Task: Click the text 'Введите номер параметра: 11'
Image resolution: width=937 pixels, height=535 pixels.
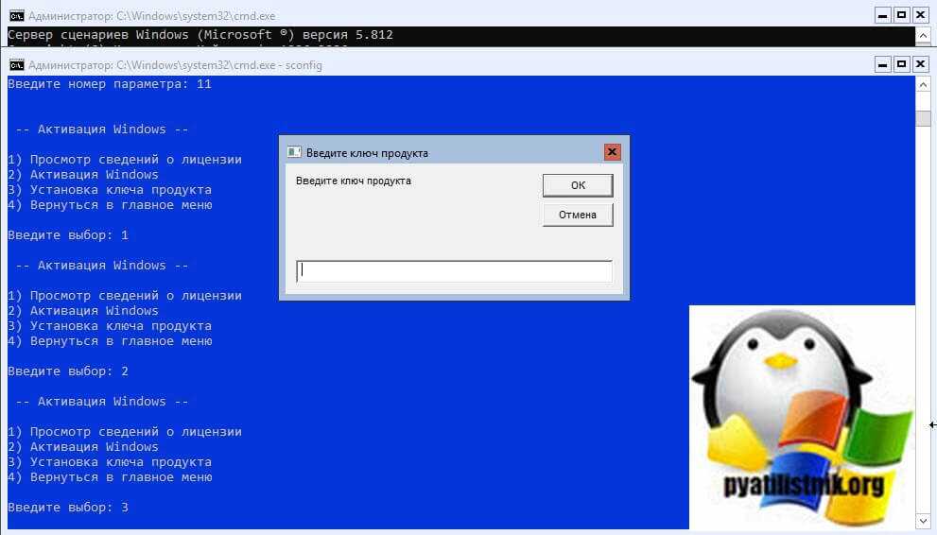Action: [110, 84]
